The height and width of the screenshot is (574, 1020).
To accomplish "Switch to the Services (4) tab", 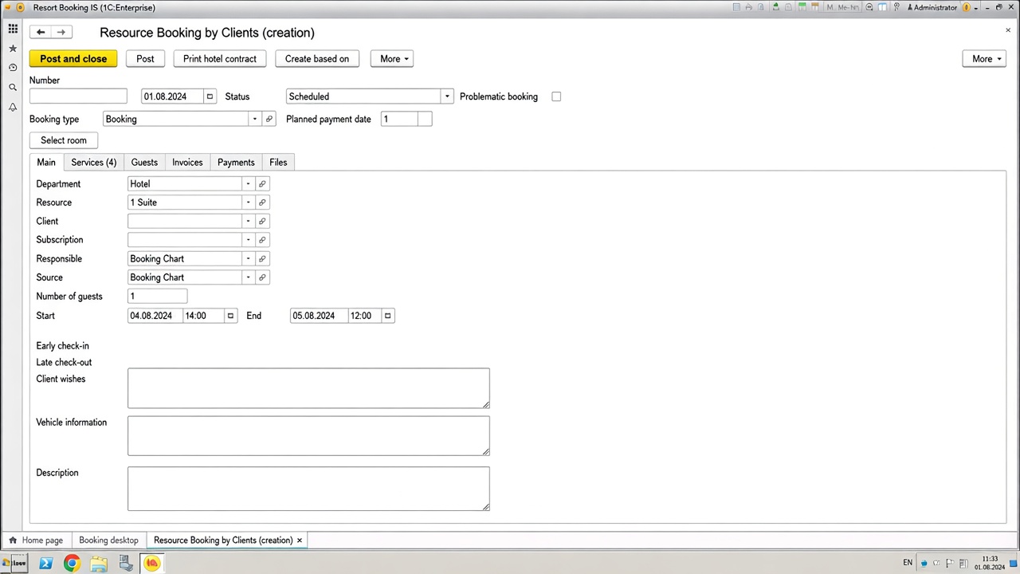I will coord(93,163).
